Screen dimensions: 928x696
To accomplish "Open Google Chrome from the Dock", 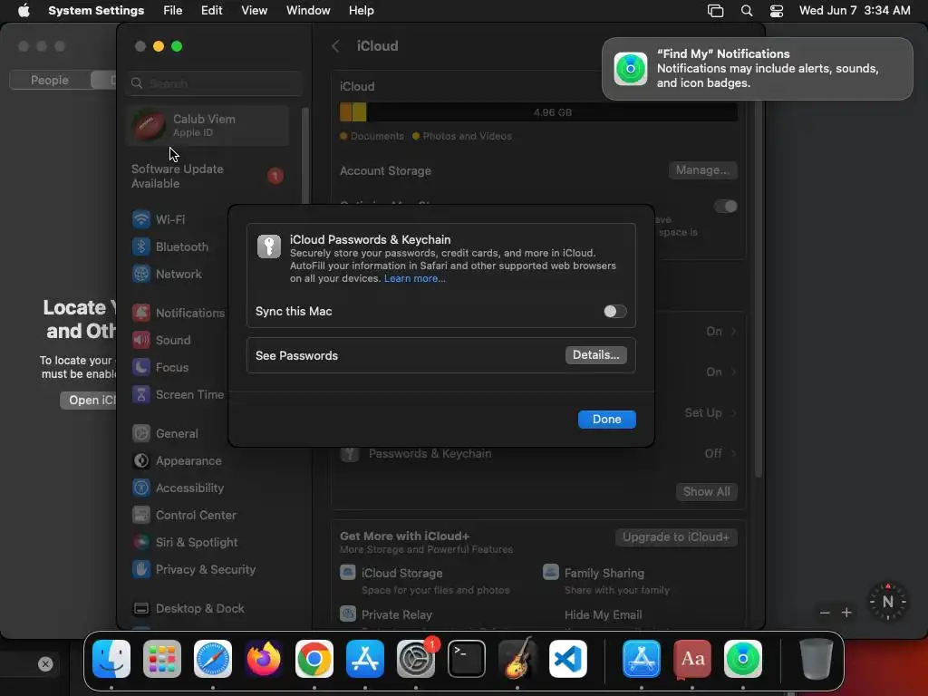I will click(314, 659).
